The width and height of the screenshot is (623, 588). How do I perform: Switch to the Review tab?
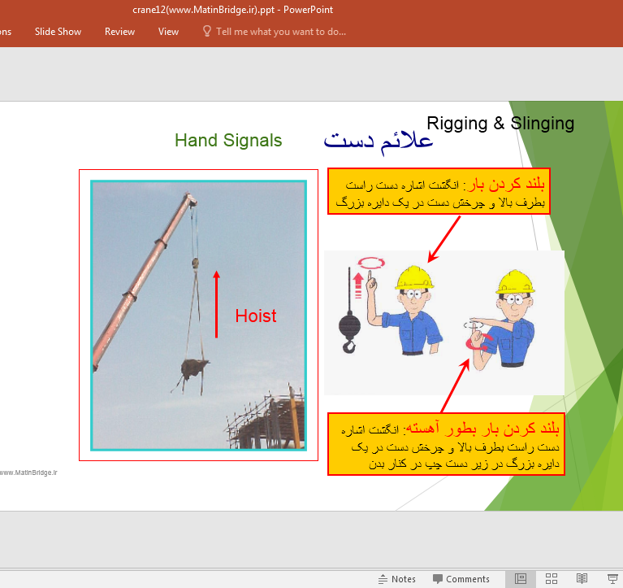[119, 32]
